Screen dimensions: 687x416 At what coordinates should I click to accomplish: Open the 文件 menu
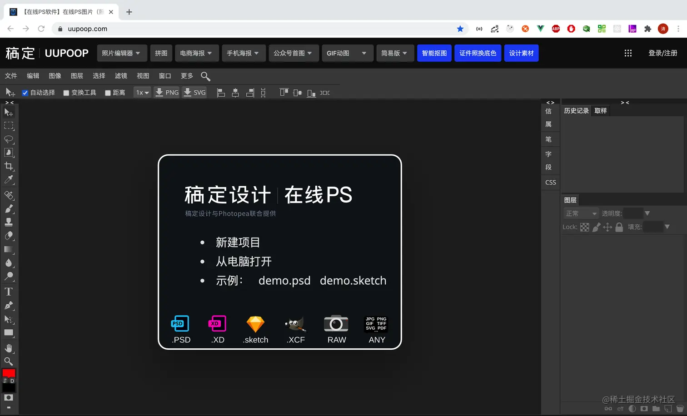click(11, 76)
